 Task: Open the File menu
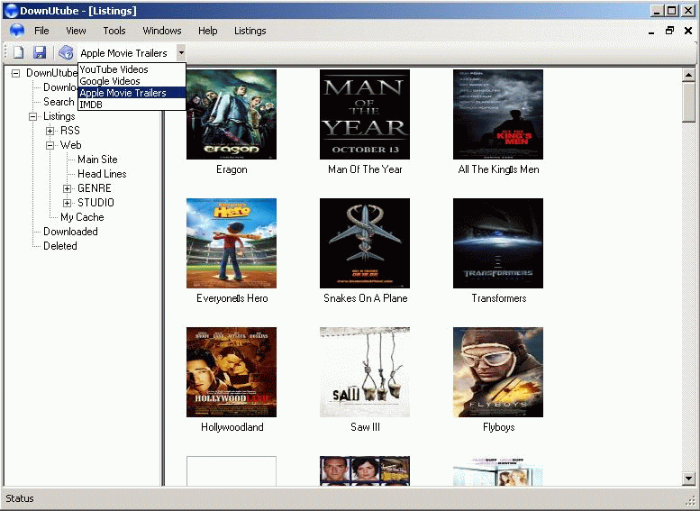(41, 31)
